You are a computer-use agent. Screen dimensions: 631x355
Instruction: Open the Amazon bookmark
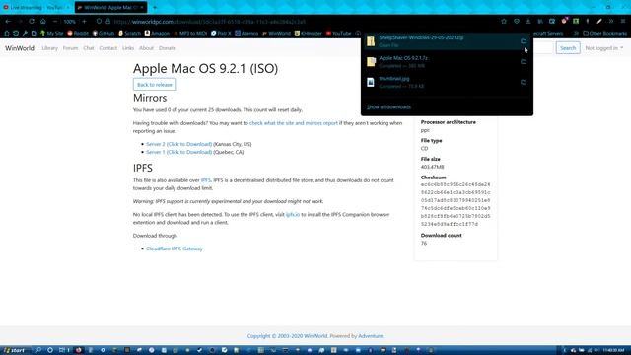pos(157,33)
